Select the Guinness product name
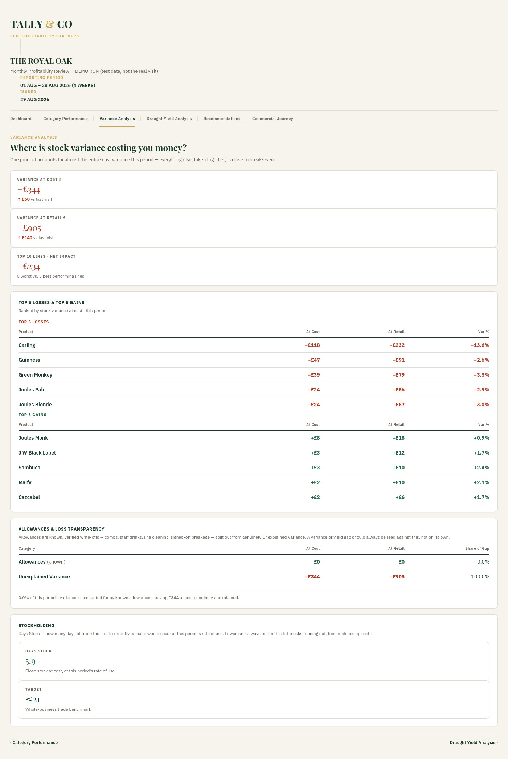 (x=29, y=360)
